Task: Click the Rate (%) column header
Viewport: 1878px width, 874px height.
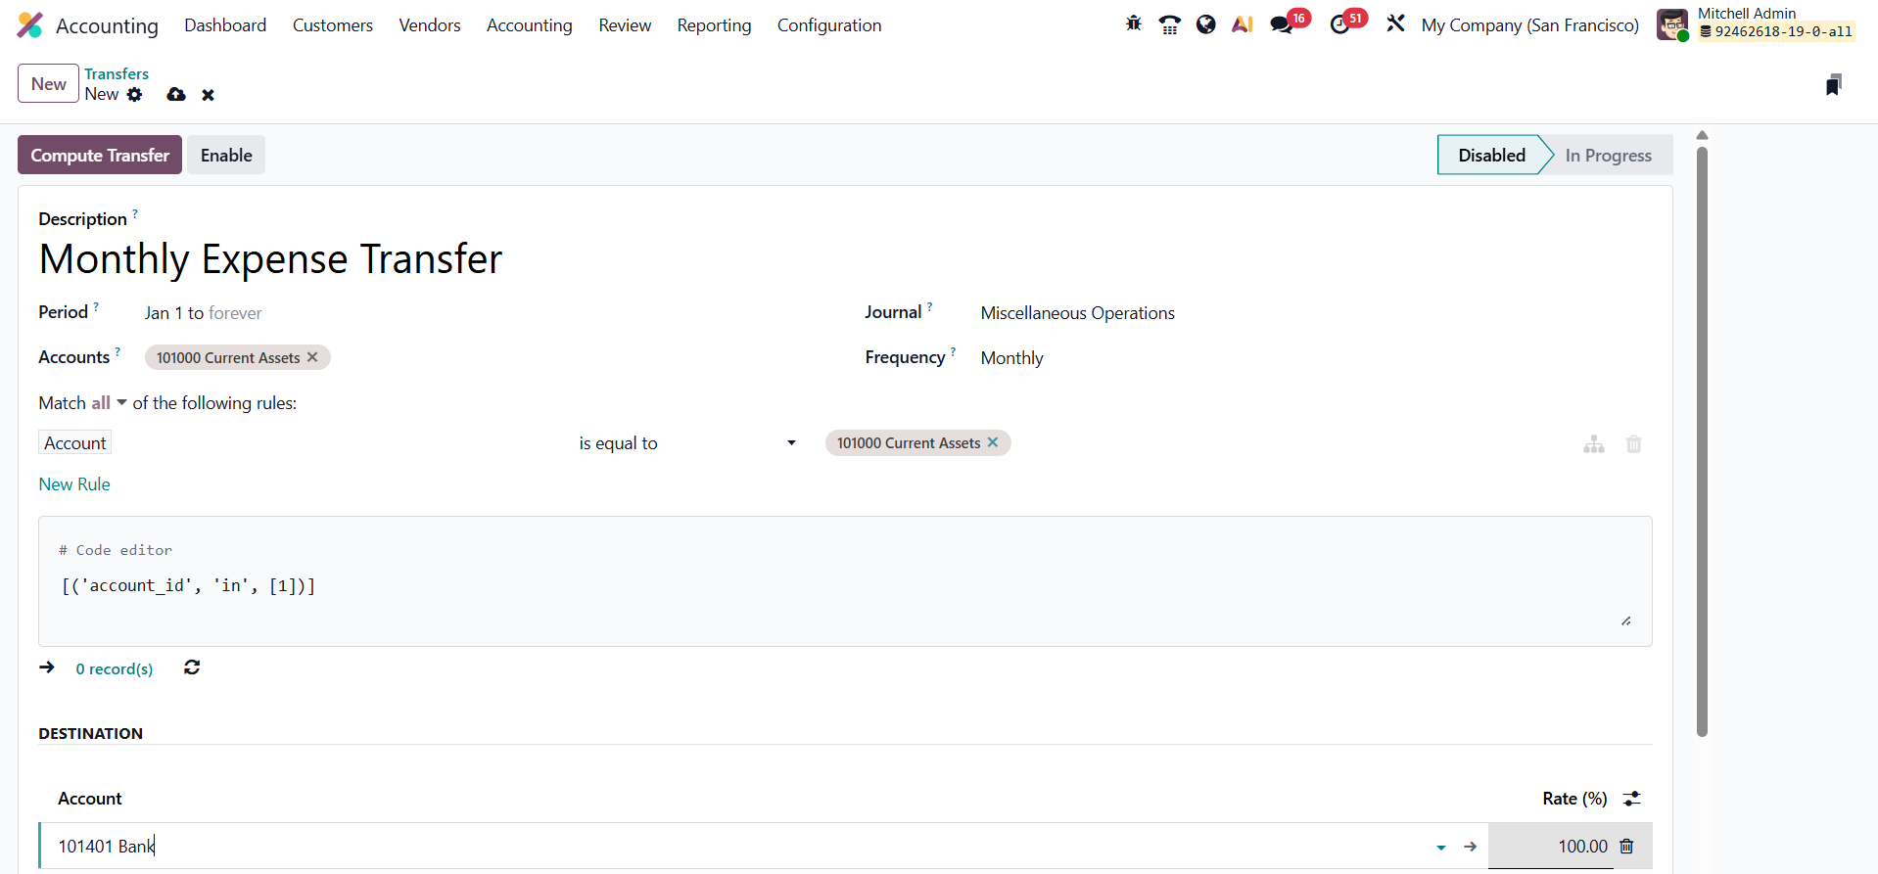Action: pos(1574,799)
